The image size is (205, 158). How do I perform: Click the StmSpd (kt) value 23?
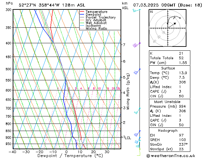click(x=181, y=149)
